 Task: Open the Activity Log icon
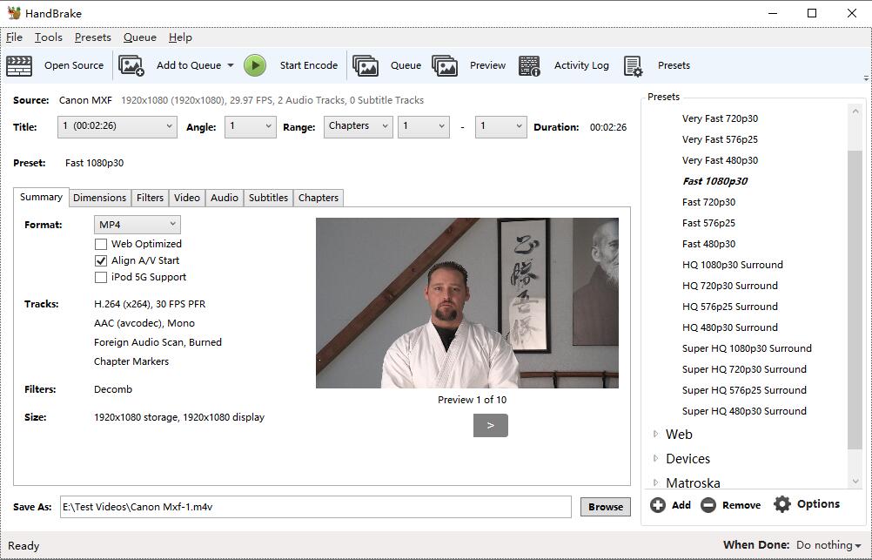(529, 65)
